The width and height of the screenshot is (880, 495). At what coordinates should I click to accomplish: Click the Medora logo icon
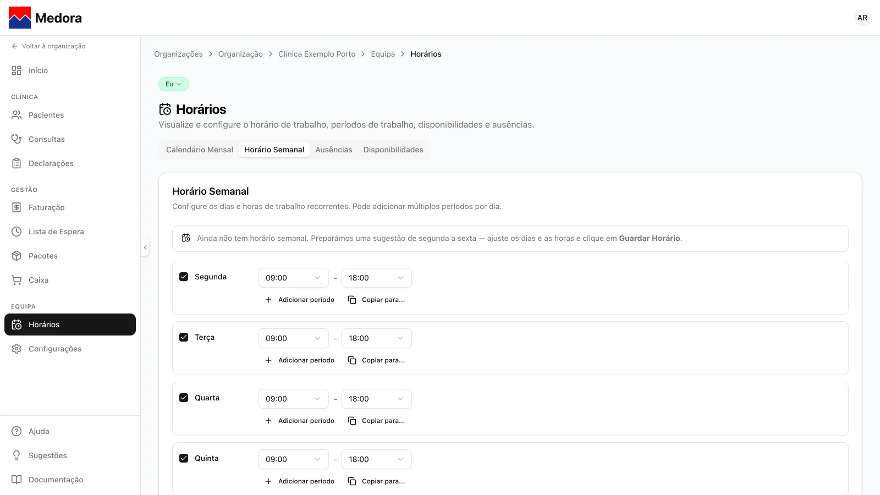20,18
